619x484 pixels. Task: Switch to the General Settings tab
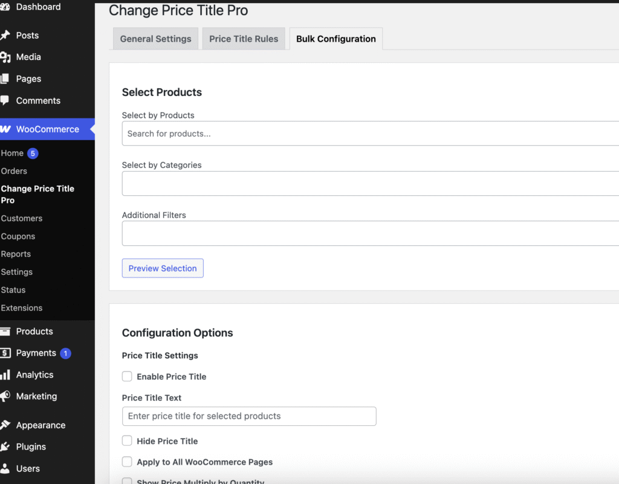coord(155,39)
